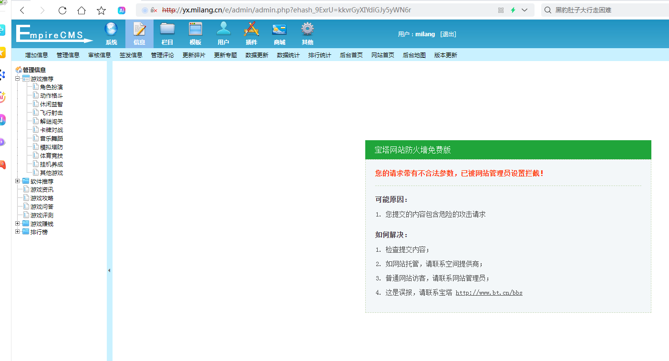
Task: Open the 系统 globe icon
Action: [x=111, y=30]
